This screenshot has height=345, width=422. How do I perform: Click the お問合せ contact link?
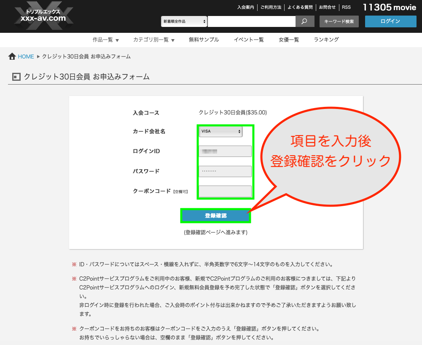coord(327,7)
